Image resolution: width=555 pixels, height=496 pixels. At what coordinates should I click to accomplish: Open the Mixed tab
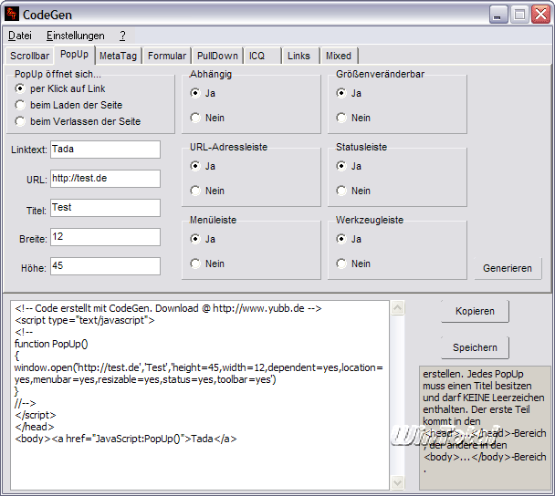tap(339, 56)
